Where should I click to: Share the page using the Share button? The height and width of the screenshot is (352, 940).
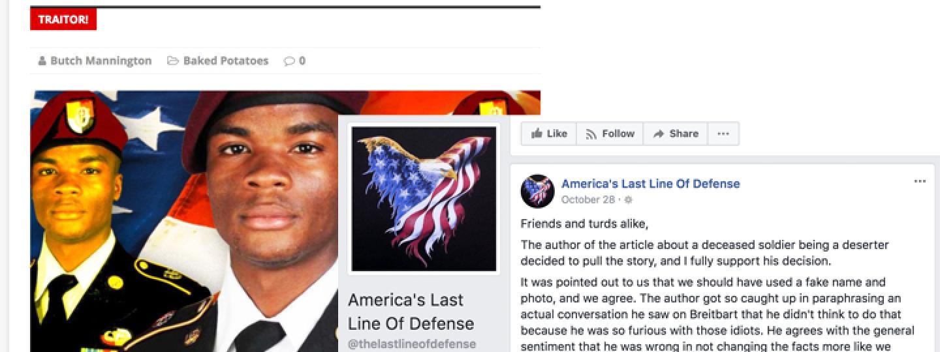point(675,134)
